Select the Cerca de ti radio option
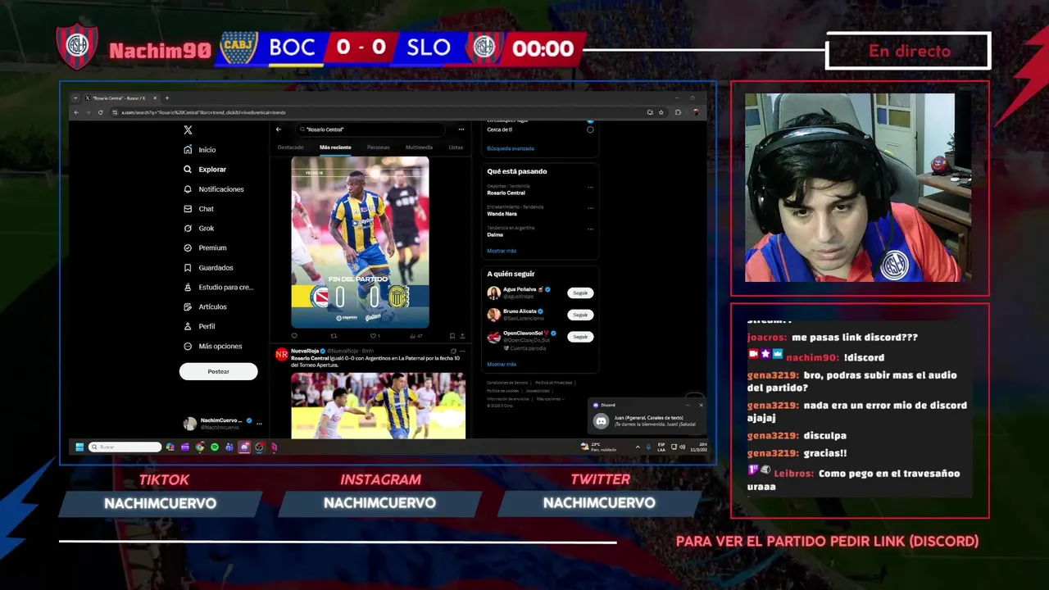The width and height of the screenshot is (1049, 590). (x=590, y=129)
